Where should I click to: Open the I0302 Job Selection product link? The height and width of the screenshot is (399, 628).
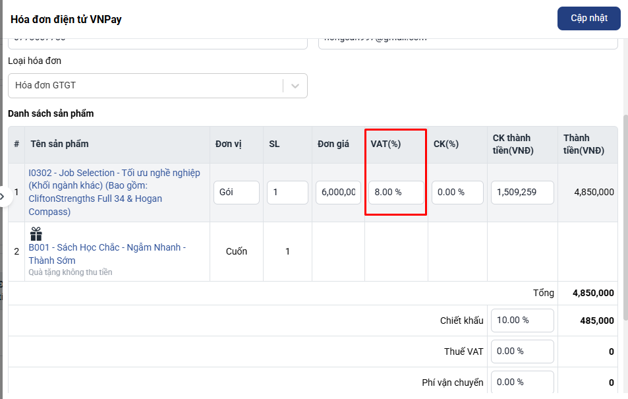(114, 192)
